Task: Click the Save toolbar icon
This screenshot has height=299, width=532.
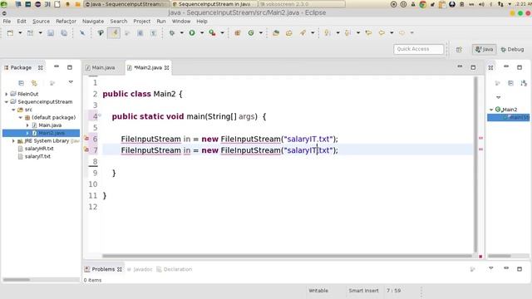Action: coord(51,33)
